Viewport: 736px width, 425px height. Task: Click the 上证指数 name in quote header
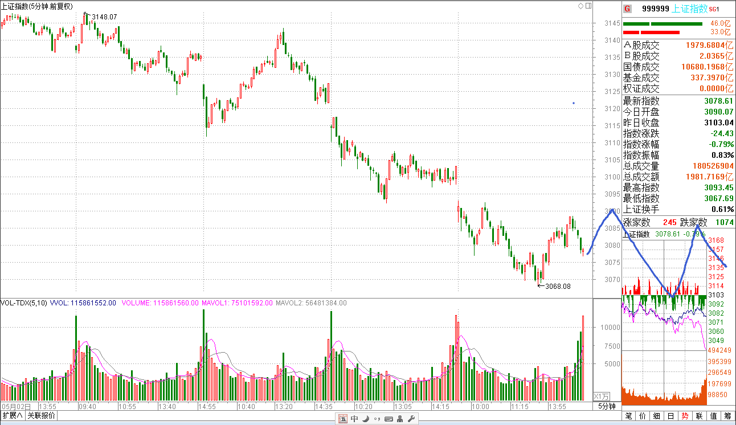690,9
